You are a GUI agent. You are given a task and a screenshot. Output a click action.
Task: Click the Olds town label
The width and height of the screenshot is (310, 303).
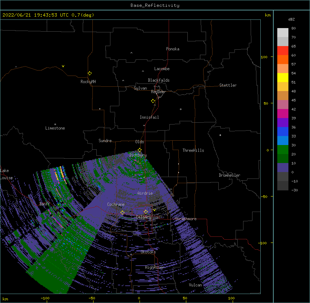pyautogui.click(x=140, y=142)
